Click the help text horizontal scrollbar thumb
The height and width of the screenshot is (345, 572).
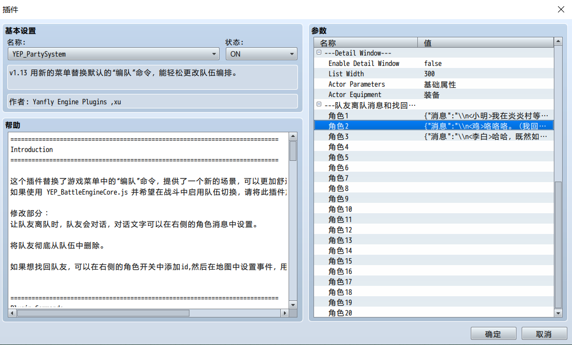(x=103, y=313)
